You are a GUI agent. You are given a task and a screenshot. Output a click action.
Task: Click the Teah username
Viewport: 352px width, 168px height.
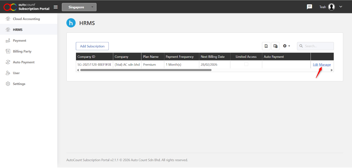pos(323,7)
